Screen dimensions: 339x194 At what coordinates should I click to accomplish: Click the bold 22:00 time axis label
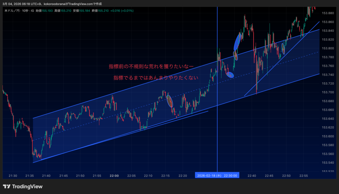pos(114,175)
